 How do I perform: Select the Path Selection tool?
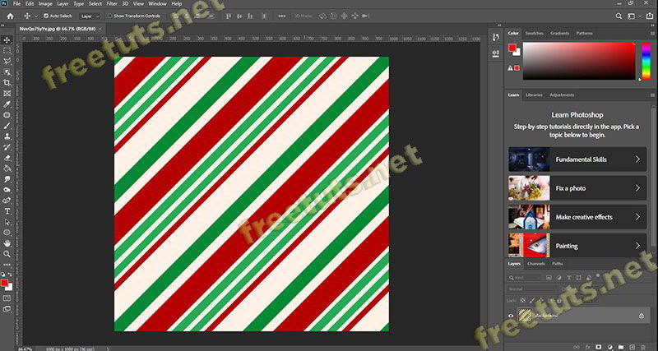tap(7, 222)
